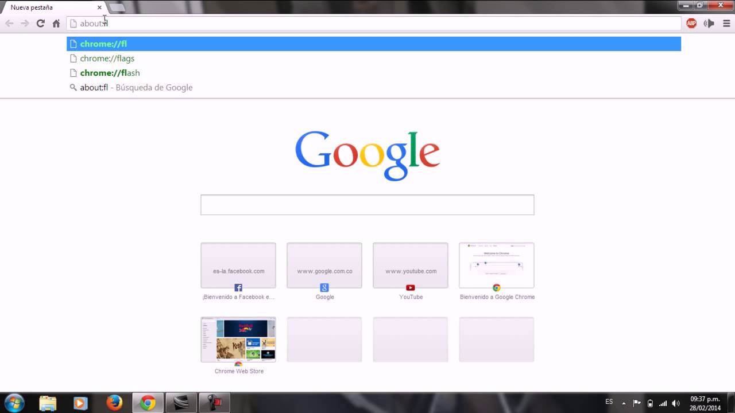Click the page icon in the address bar
Image resolution: width=735 pixels, height=413 pixels.
[x=73, y=24]
